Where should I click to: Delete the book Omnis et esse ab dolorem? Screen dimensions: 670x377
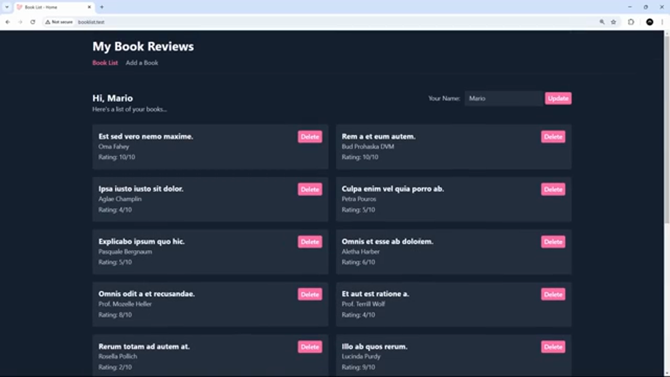pyautogui.click(x=553, y=241)
